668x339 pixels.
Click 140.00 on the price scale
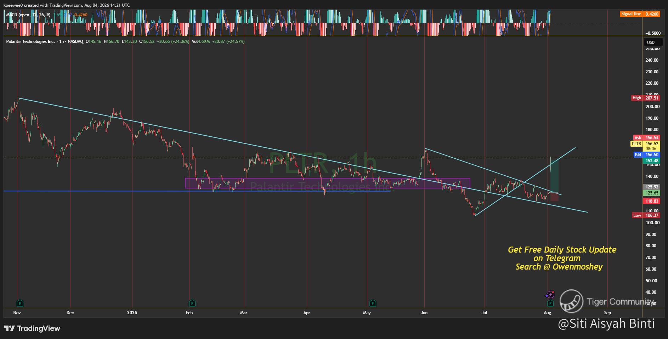(x=652, y=176)
